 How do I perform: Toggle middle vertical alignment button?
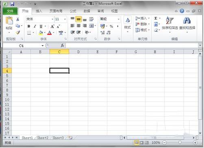pyautogui.click(x=78, y=19)
